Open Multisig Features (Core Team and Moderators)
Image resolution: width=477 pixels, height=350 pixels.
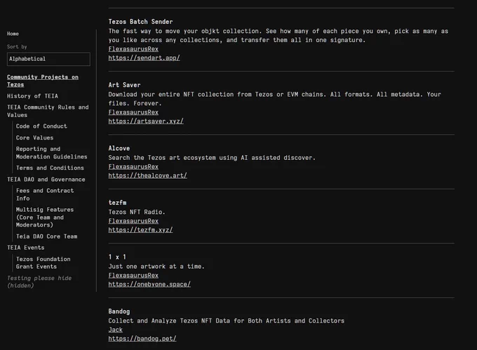[x=45, y=217]
